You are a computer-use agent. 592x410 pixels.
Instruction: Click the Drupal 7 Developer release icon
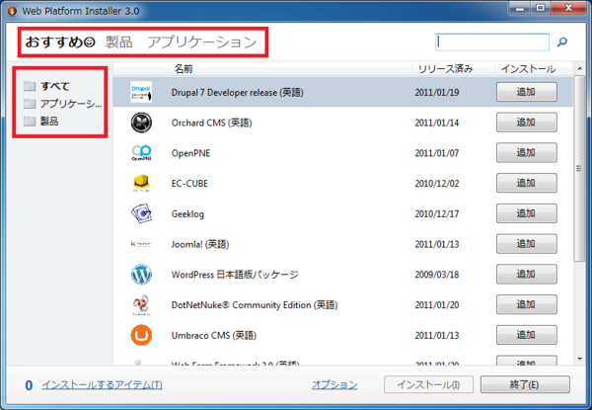click(141, 92)
